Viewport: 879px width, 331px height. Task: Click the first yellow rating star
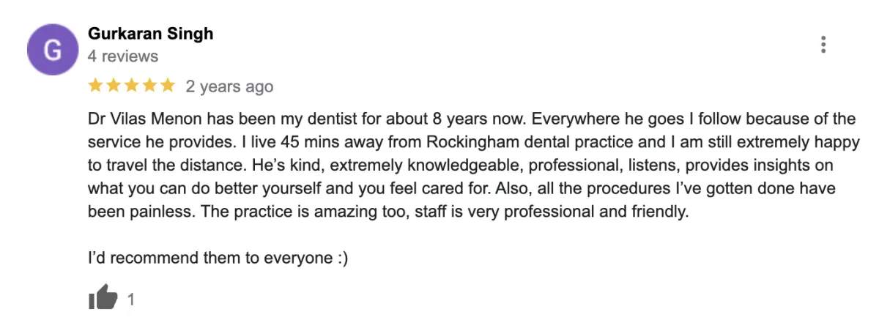95,86
